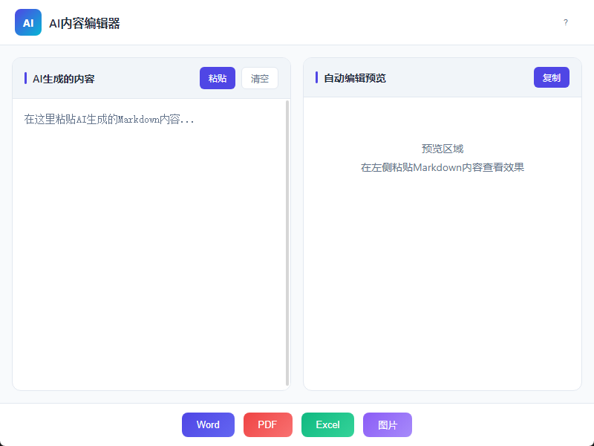Open help via the question mark icon
594x446 pixels.
[565, 22]
